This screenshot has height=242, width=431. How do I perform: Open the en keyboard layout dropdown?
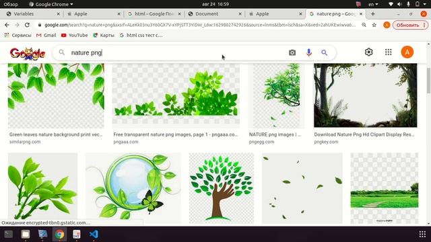click(x=373, y=4)
